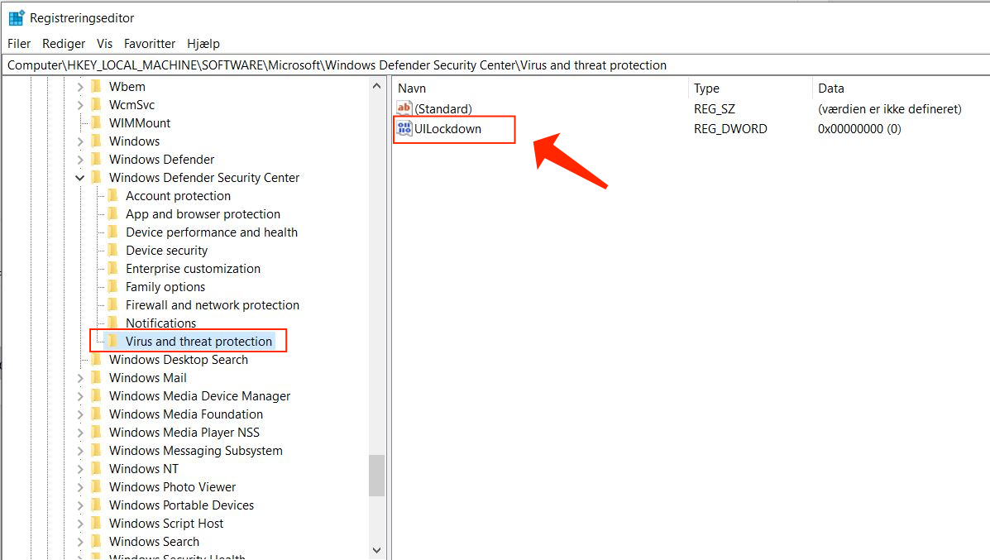990x560 pixels.
Task: Click the registry path address bar
Action: pyautogui.click(x=331, y=65)
